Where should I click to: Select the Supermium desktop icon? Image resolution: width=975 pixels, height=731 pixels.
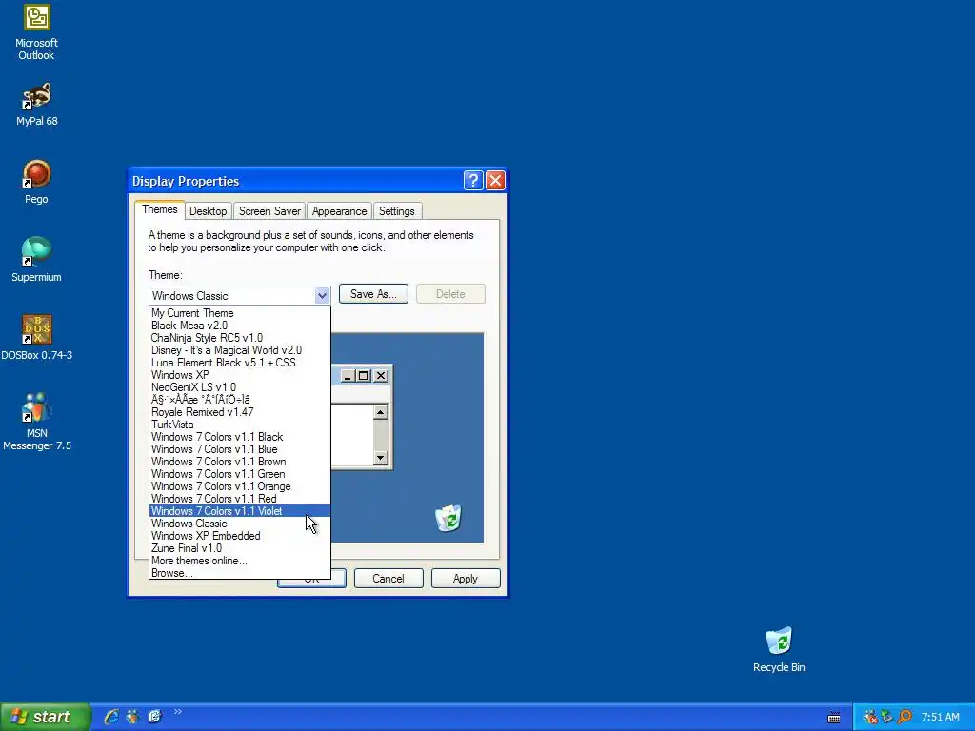[37, 261]
